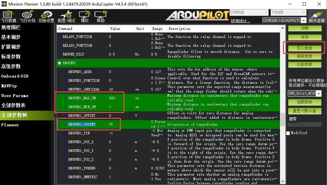Select Planner in the sidebar
The width and height of the screenshot is (327, 185).
[x=10, y=125]
